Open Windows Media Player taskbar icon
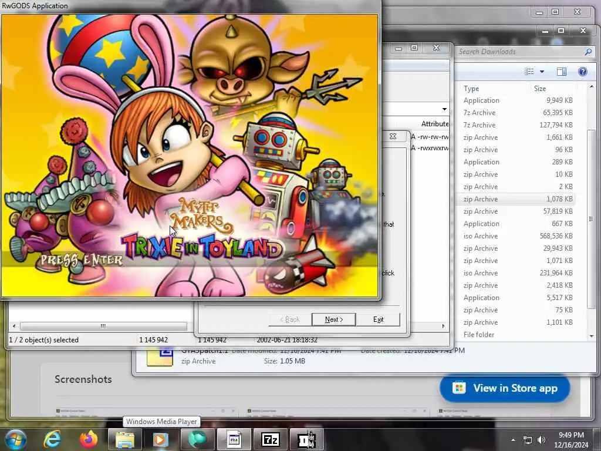The image size is (601, 451). [x=161, y=439]
